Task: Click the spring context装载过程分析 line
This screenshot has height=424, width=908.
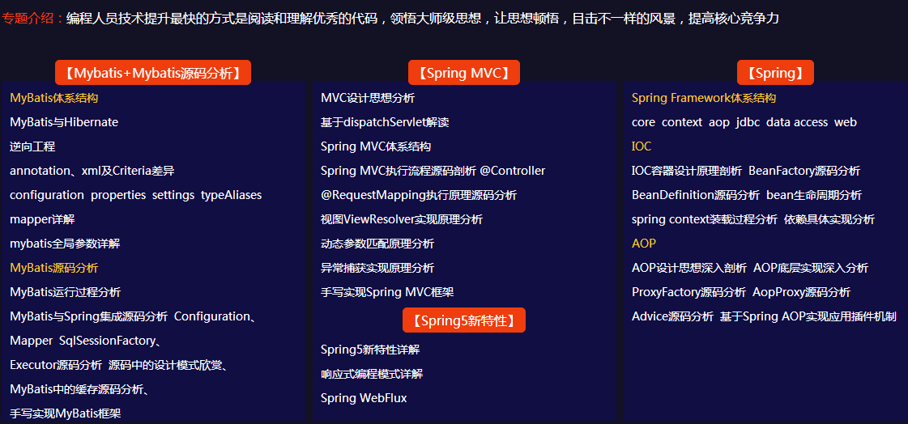Action: pos(752,220)
